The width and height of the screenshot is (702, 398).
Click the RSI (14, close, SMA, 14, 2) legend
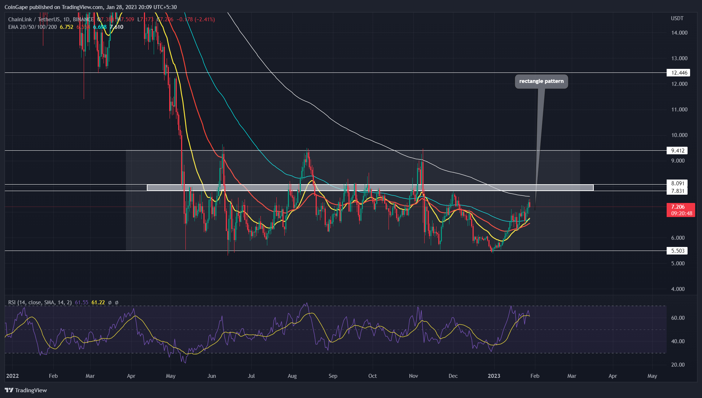40,302
